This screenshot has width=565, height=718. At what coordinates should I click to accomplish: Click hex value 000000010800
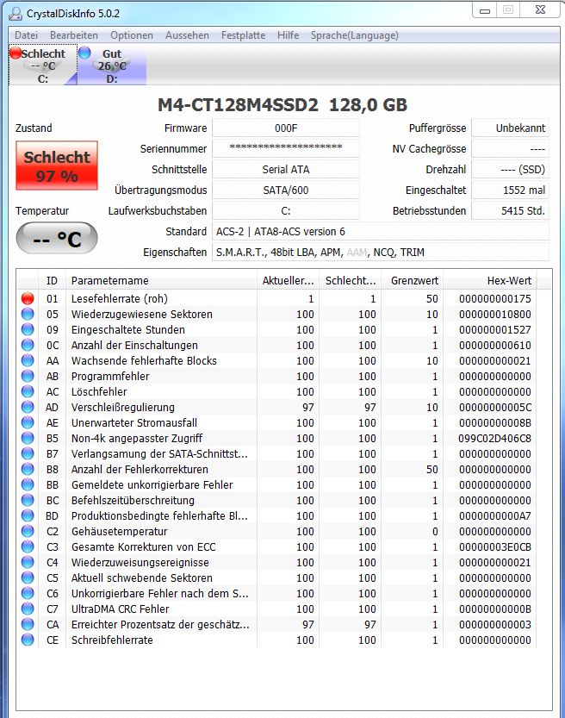point(494,314)
